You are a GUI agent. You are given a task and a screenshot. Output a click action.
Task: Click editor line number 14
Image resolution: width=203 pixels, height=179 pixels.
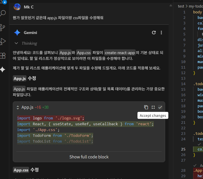[183, 84]
